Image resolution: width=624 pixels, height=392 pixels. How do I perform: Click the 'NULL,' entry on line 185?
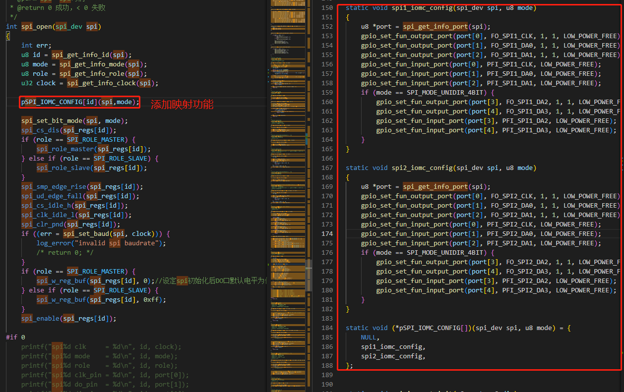371,337
